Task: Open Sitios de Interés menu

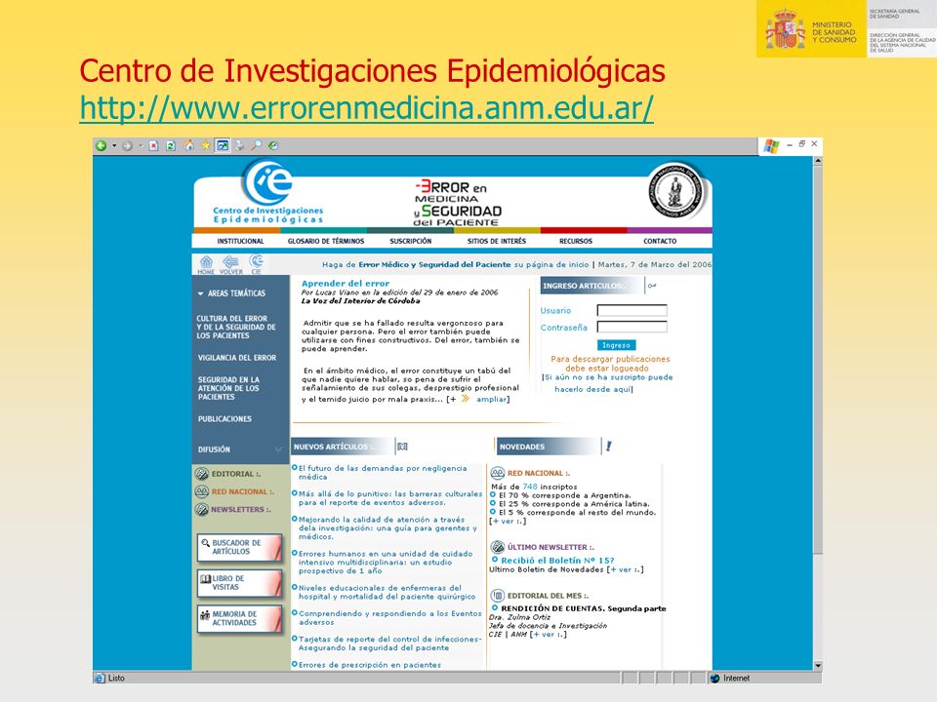Action: [497, 241]
